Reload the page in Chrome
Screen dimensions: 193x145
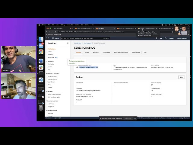click(52, 32)
